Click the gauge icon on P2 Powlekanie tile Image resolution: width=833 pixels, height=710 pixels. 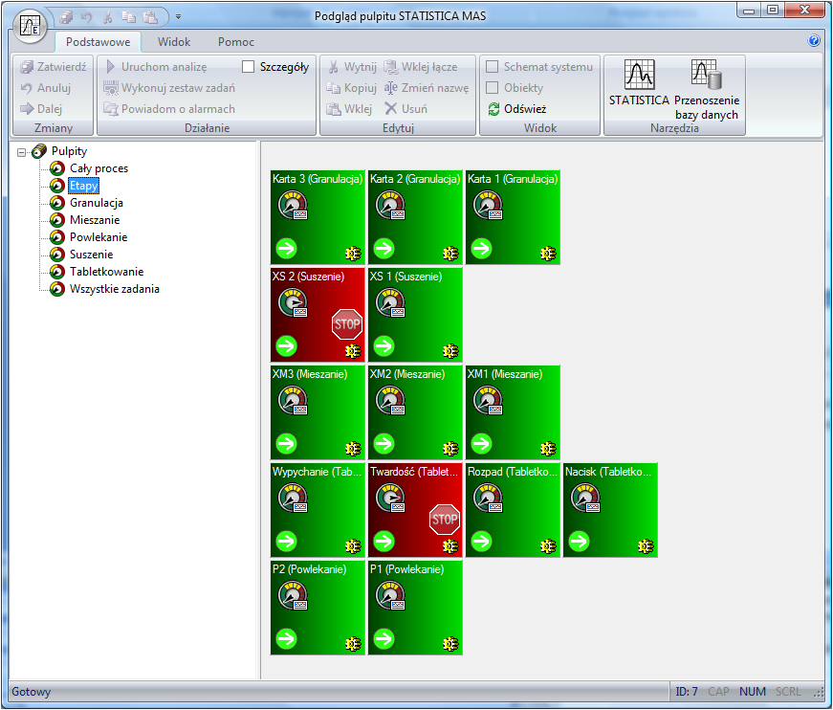(x=293, y=596)
